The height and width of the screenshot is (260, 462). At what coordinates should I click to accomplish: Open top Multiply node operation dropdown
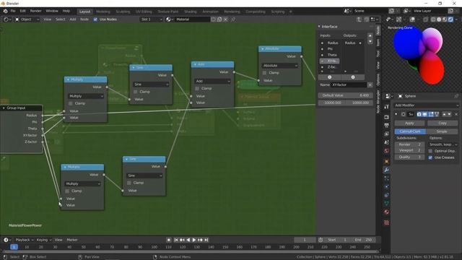85,96
